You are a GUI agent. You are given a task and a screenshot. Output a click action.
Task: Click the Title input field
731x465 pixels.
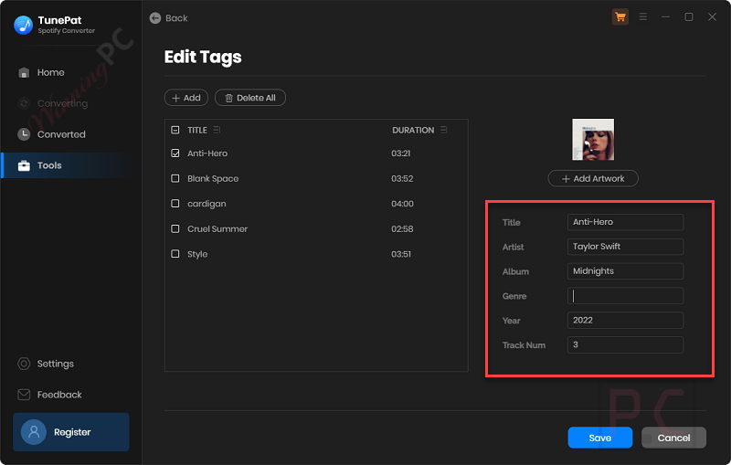625,222
